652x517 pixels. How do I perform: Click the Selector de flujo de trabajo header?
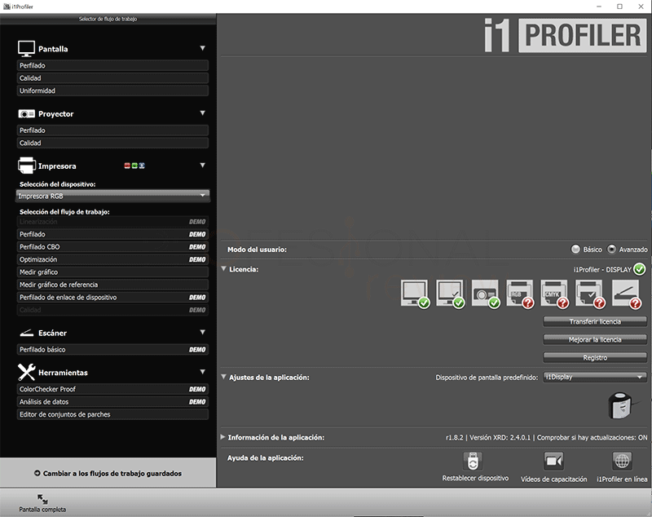[x=108, y=19]
